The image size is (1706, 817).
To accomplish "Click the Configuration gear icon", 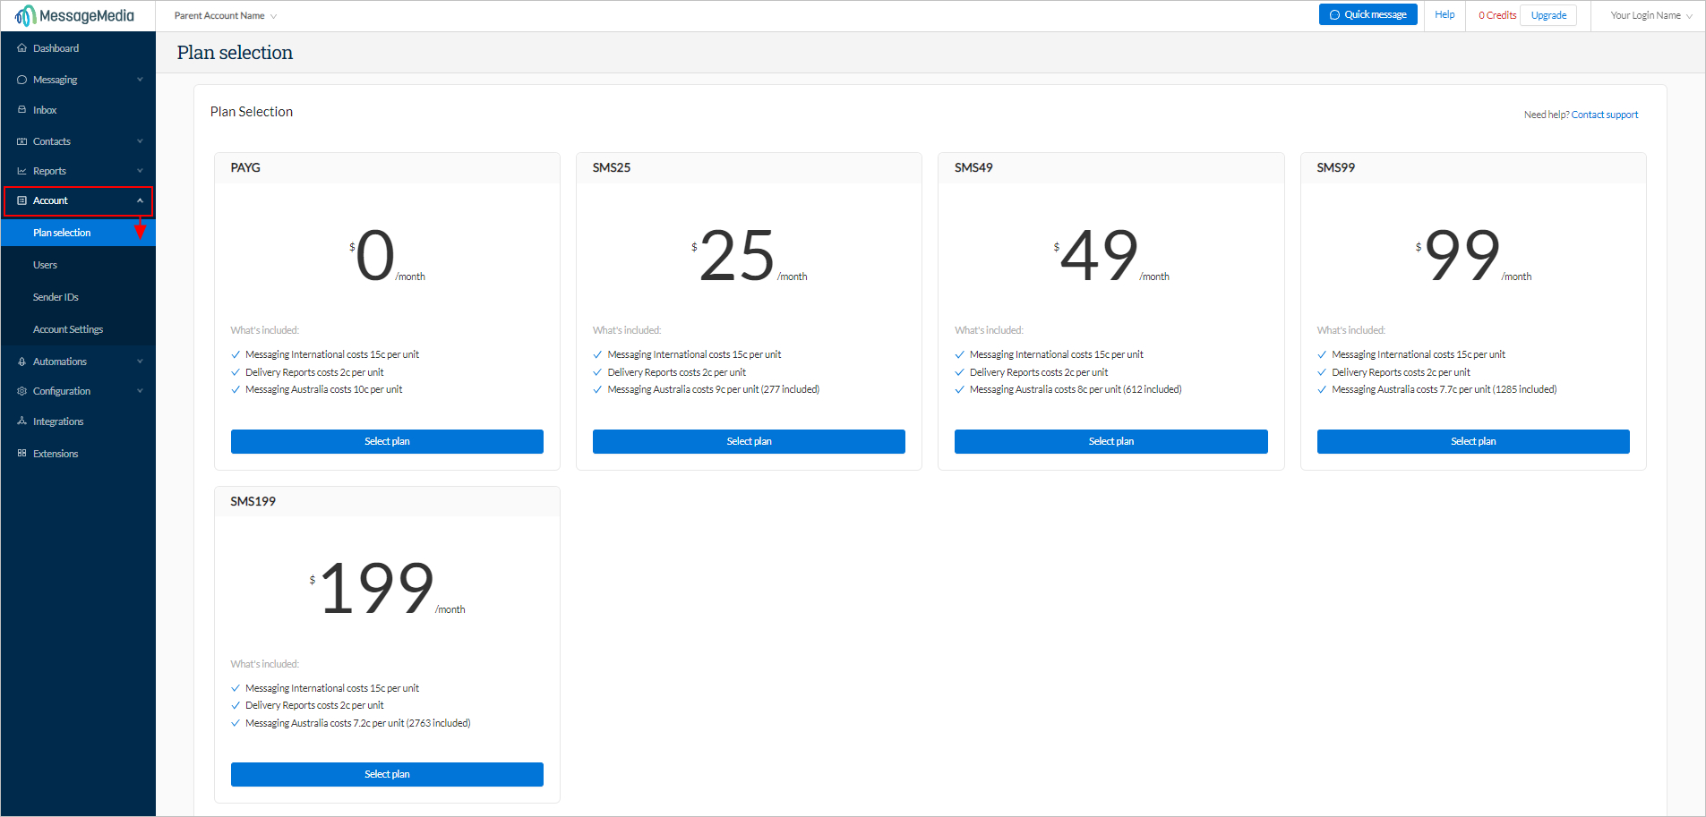I will click(x=21, y=391).
